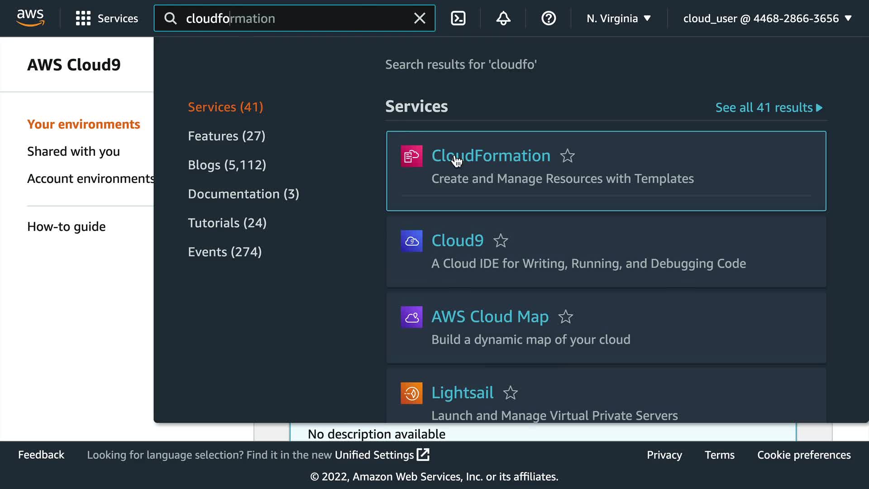Screen dimensions: 869x489
Task: Click the AWS logo home icon
Action: coord(30,18)
